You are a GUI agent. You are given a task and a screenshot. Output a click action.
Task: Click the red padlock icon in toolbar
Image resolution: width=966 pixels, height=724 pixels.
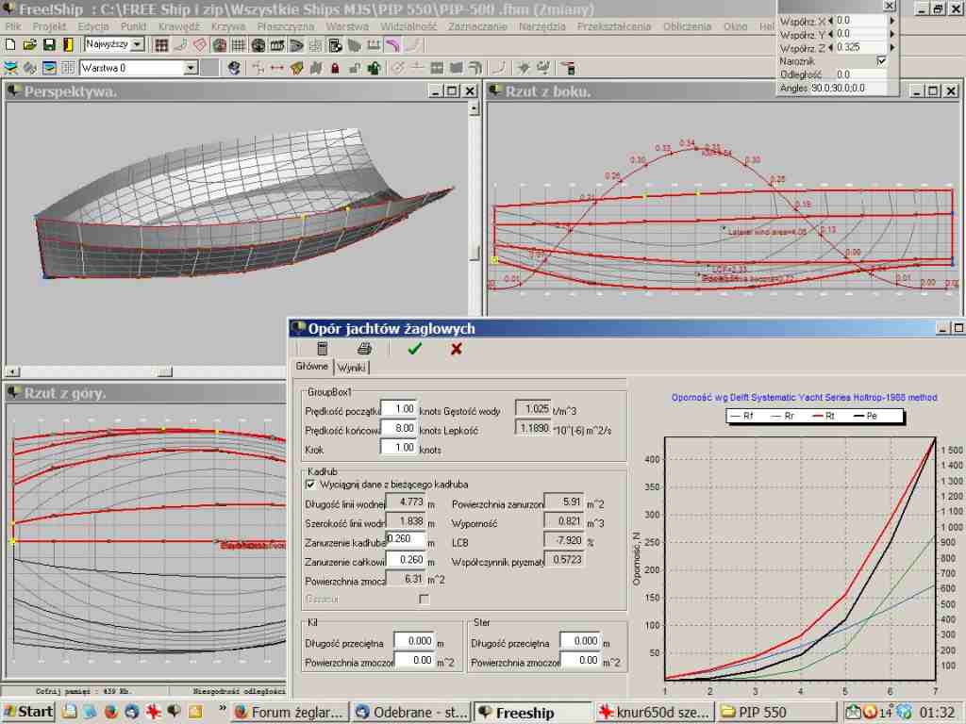335,68
